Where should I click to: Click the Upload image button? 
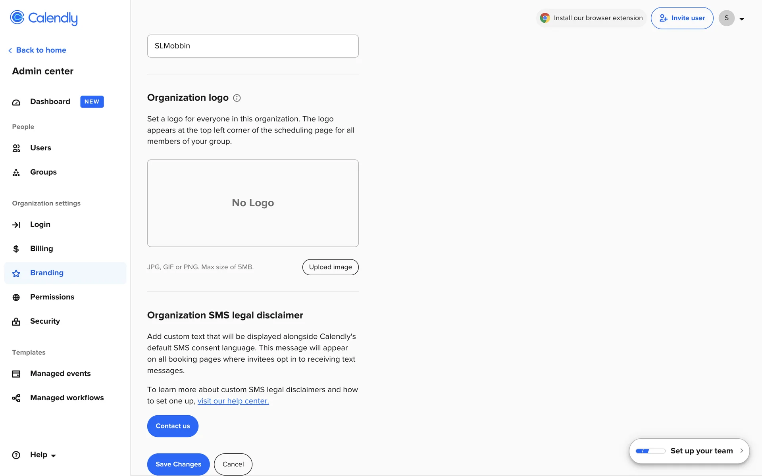coord(330,267)
